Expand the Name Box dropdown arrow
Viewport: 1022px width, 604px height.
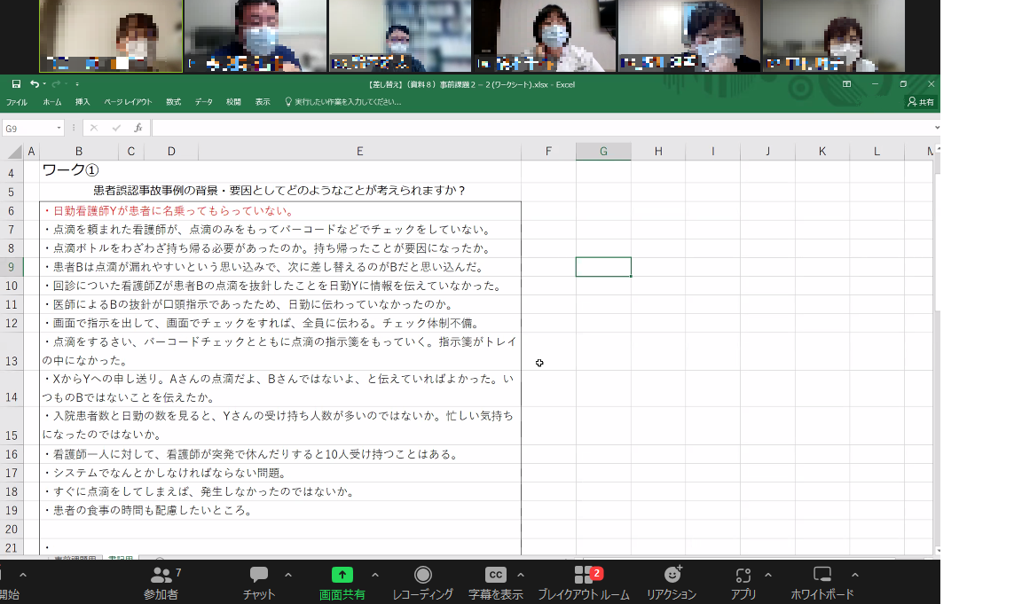59,129
